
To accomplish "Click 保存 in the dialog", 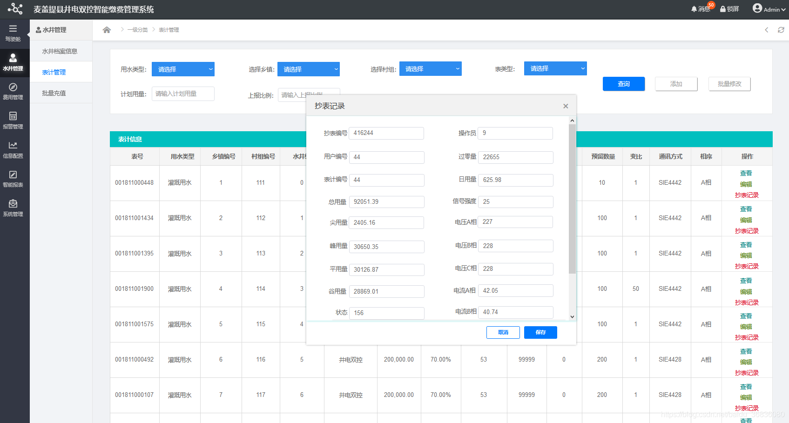I will pos(540,332).
